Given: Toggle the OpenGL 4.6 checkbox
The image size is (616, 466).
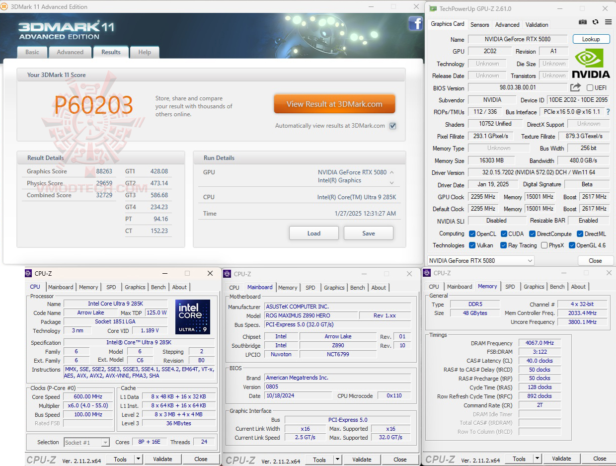Looking at the screenshot, I should click(x=572, y=245).
